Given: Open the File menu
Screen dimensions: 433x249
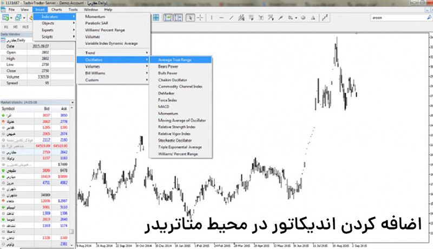Looking at the screenshot, I should point(11,9).
